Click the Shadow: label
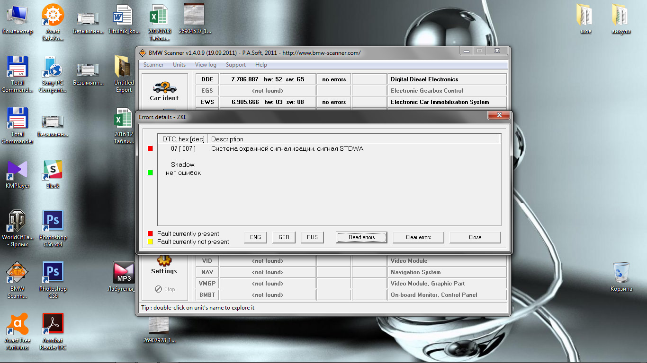The image size is (647, 363). click(x=183, y=164)
